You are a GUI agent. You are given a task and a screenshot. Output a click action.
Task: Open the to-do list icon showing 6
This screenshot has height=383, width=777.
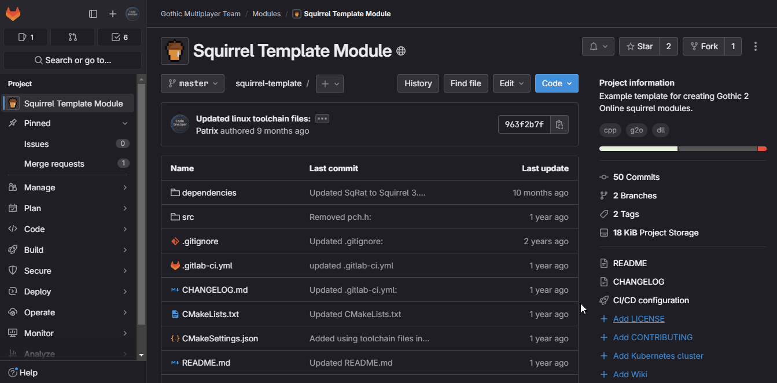click(x=119, y=36)
